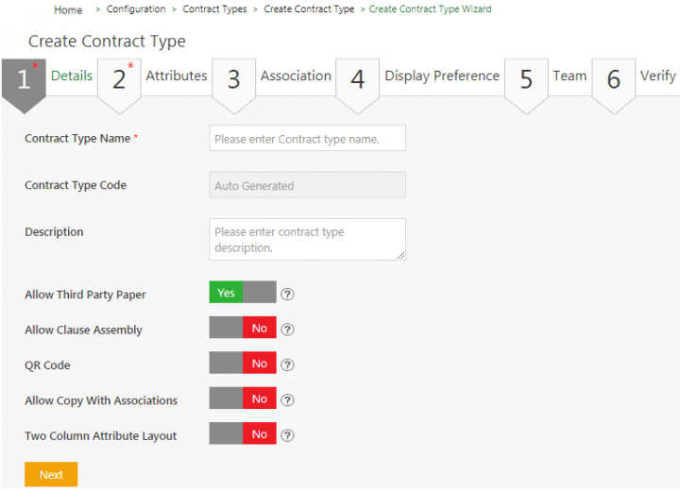680x492 pixels.
Task: Open step 3 Association tab
Action: [x=296, y=76]
